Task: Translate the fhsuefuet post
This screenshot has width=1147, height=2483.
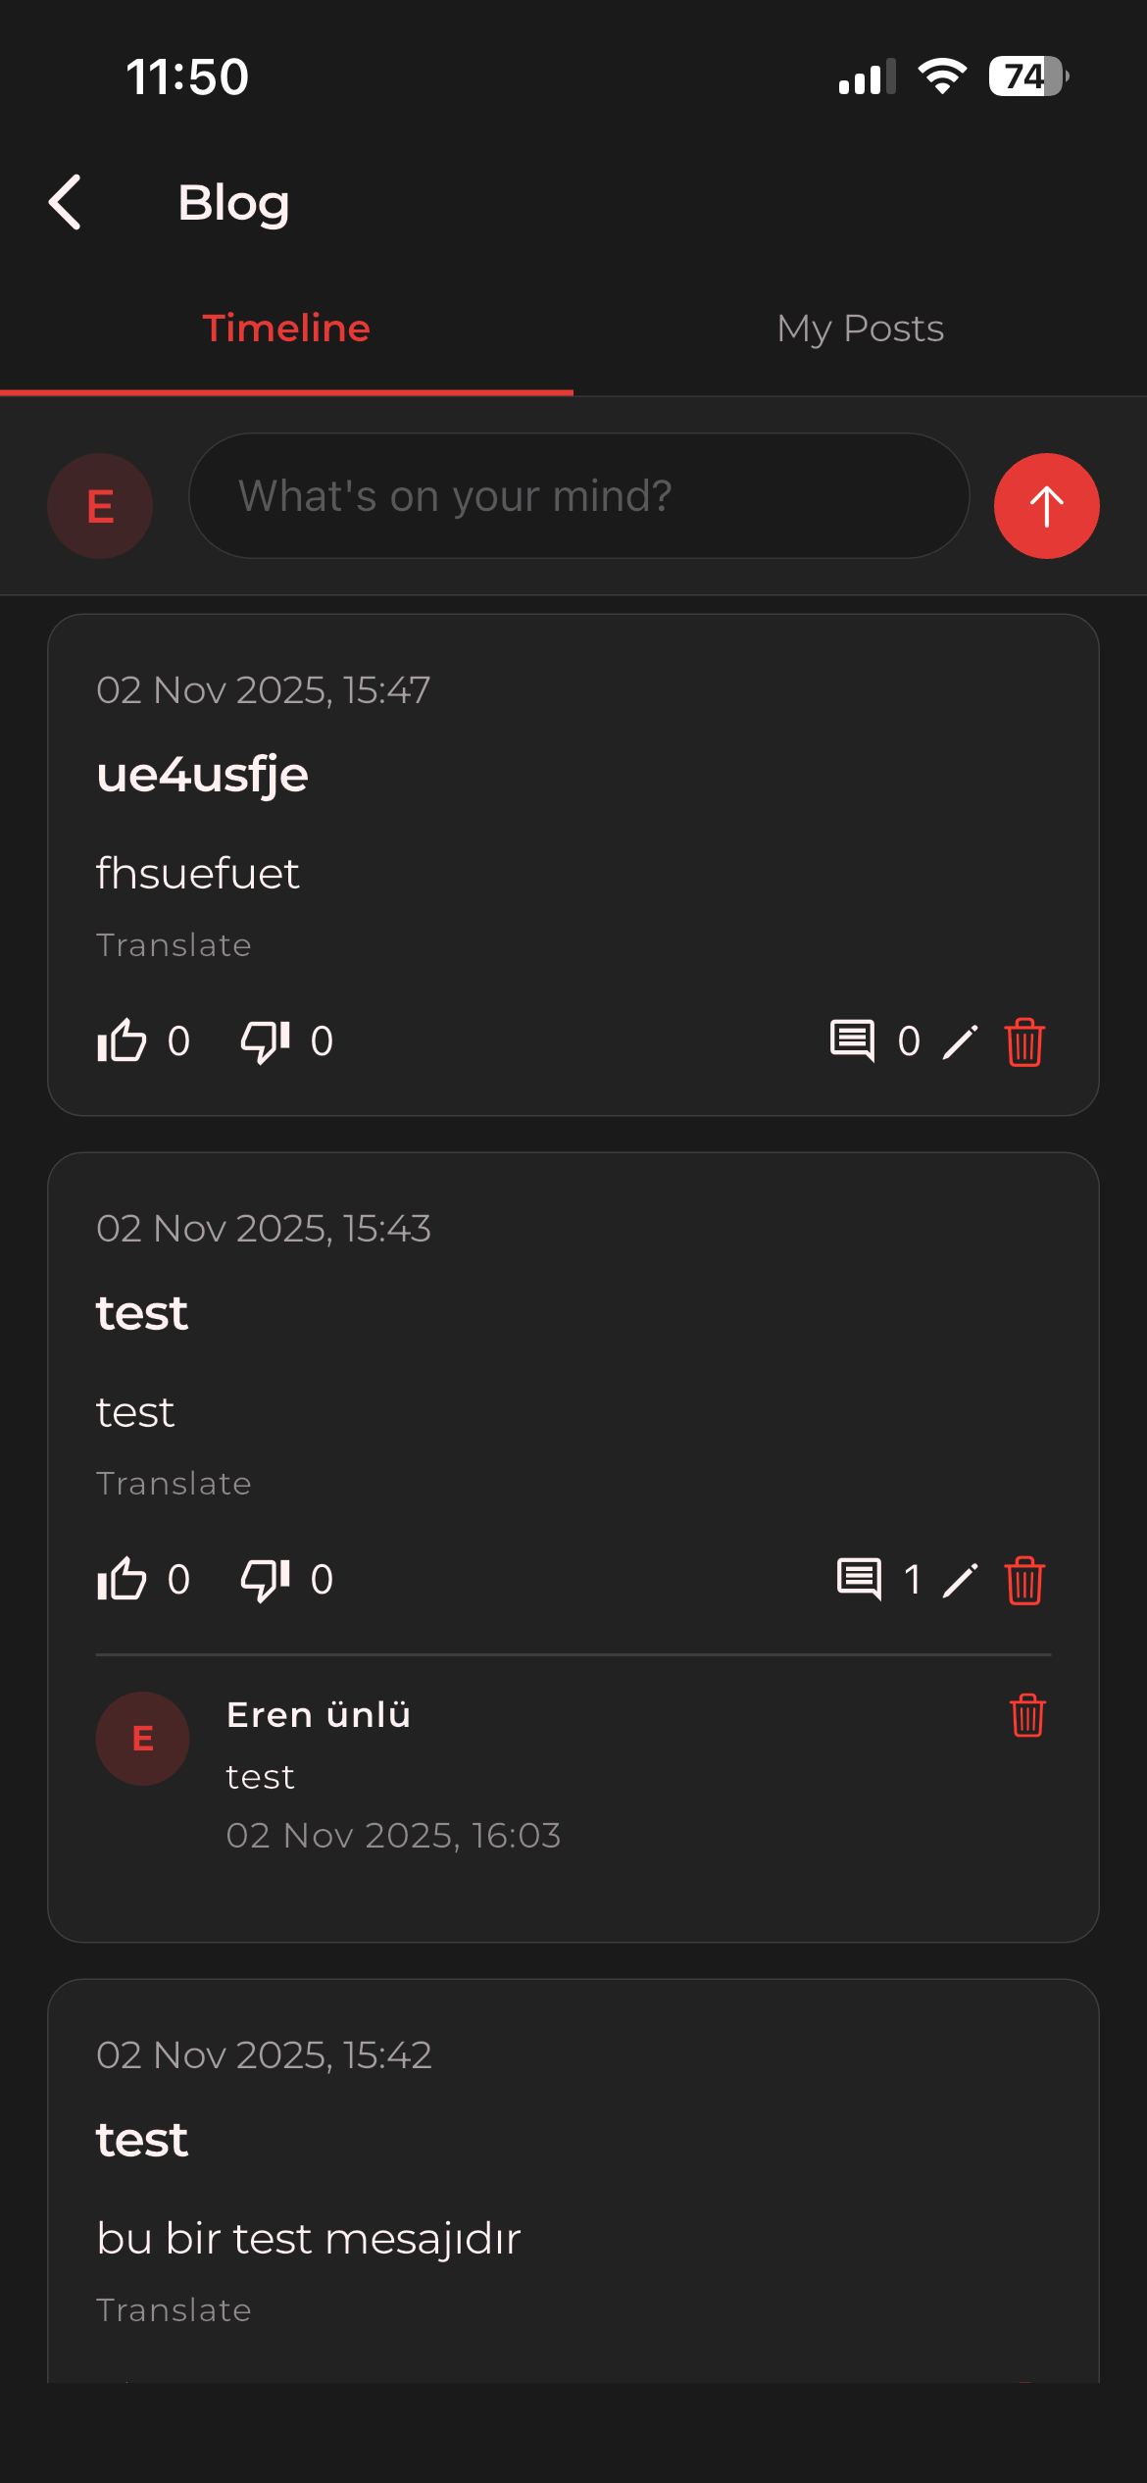Action: (174, 945)
